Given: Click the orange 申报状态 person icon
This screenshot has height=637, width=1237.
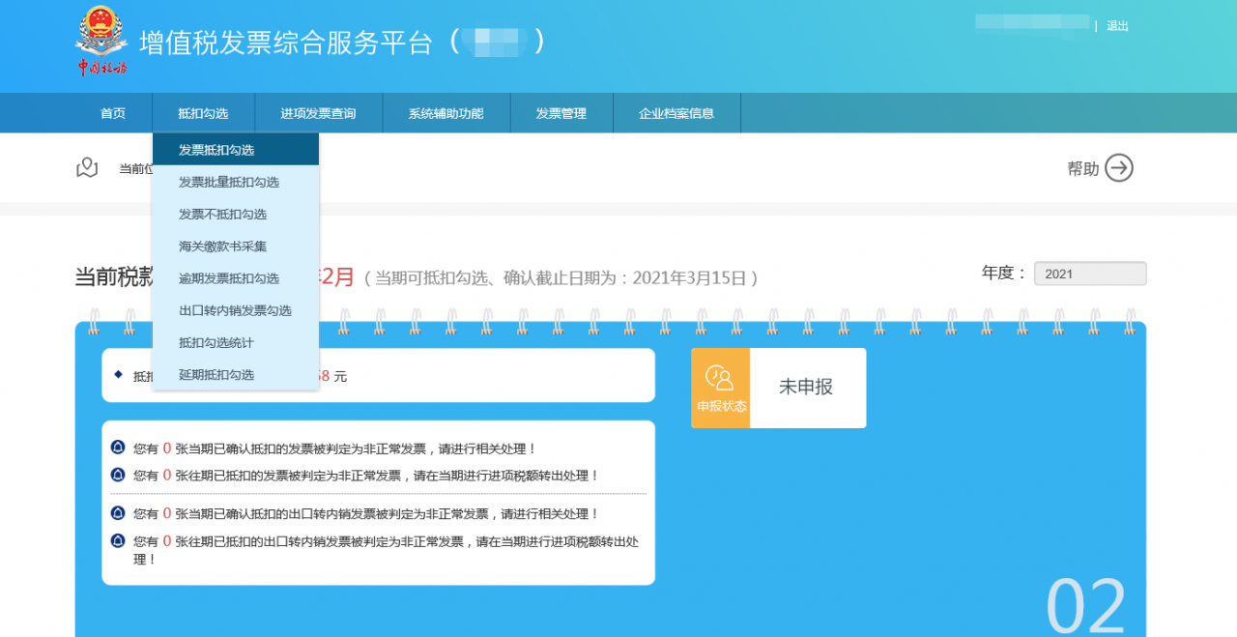Looking at the screenshot, I should 720,381.
